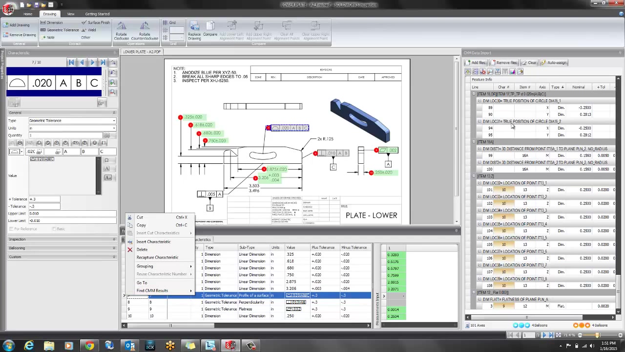Activate the Geometric Tolerance extraction tool
Viewport: 625px width, 352px height.
[62, 30]
